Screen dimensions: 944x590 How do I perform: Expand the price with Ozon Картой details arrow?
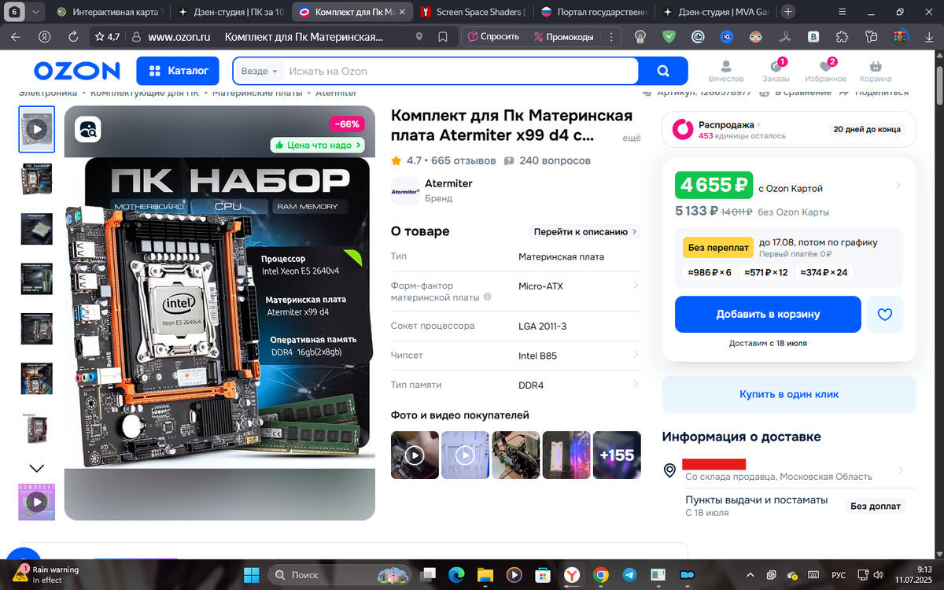point(898,186)
